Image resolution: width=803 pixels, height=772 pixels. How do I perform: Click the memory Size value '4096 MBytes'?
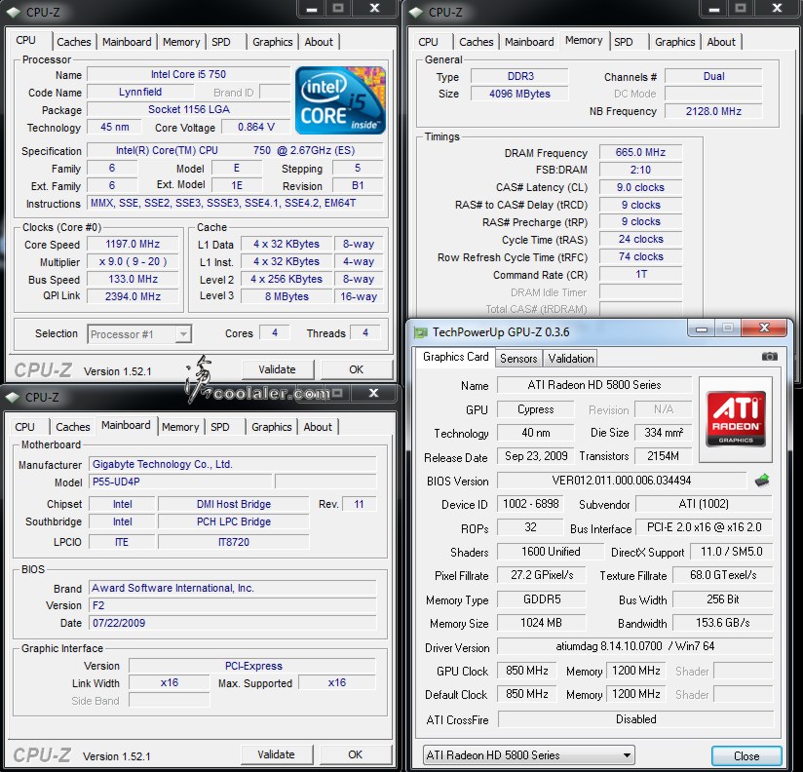[519, 94]
